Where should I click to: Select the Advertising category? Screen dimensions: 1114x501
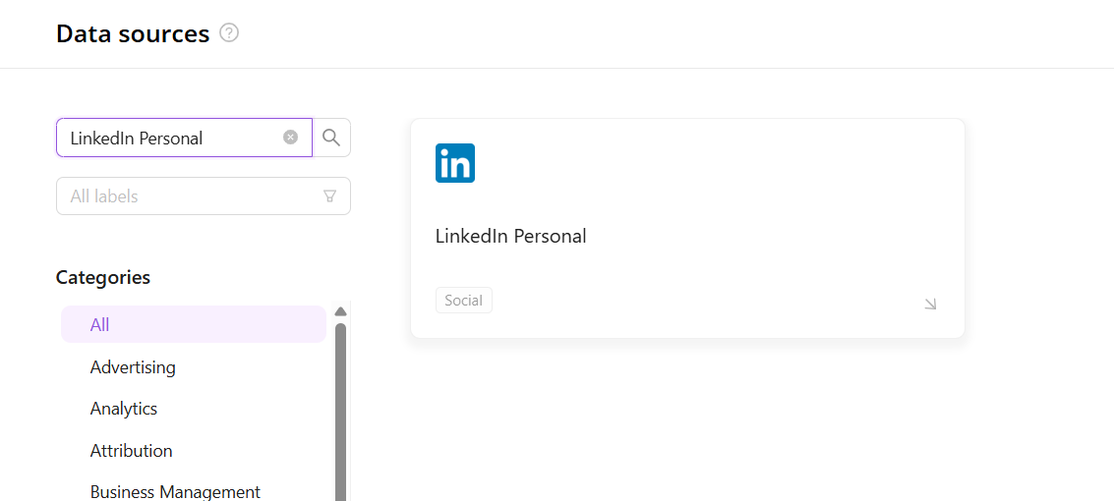[133, 367]
